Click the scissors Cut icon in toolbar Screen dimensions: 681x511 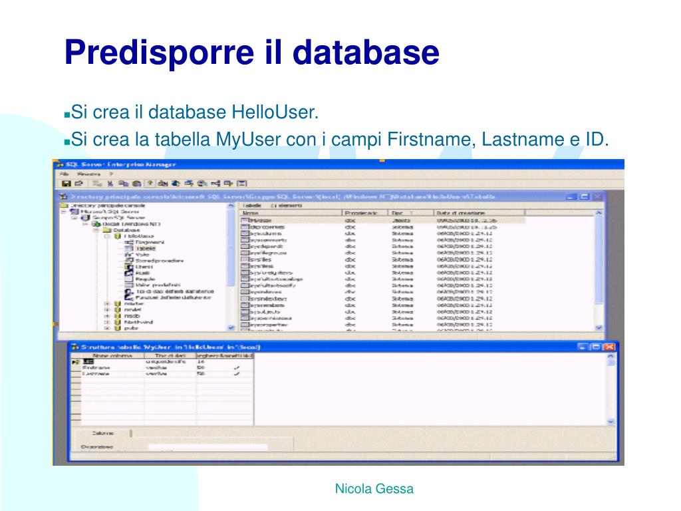click(110, 184)
